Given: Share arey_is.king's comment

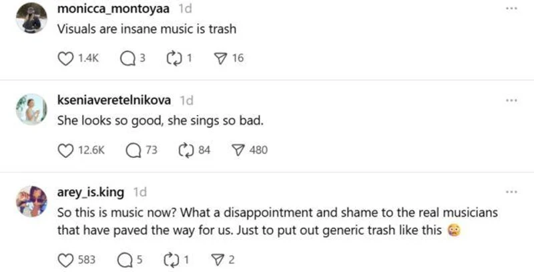Looking at the screenshot, I should pos(215,260).
